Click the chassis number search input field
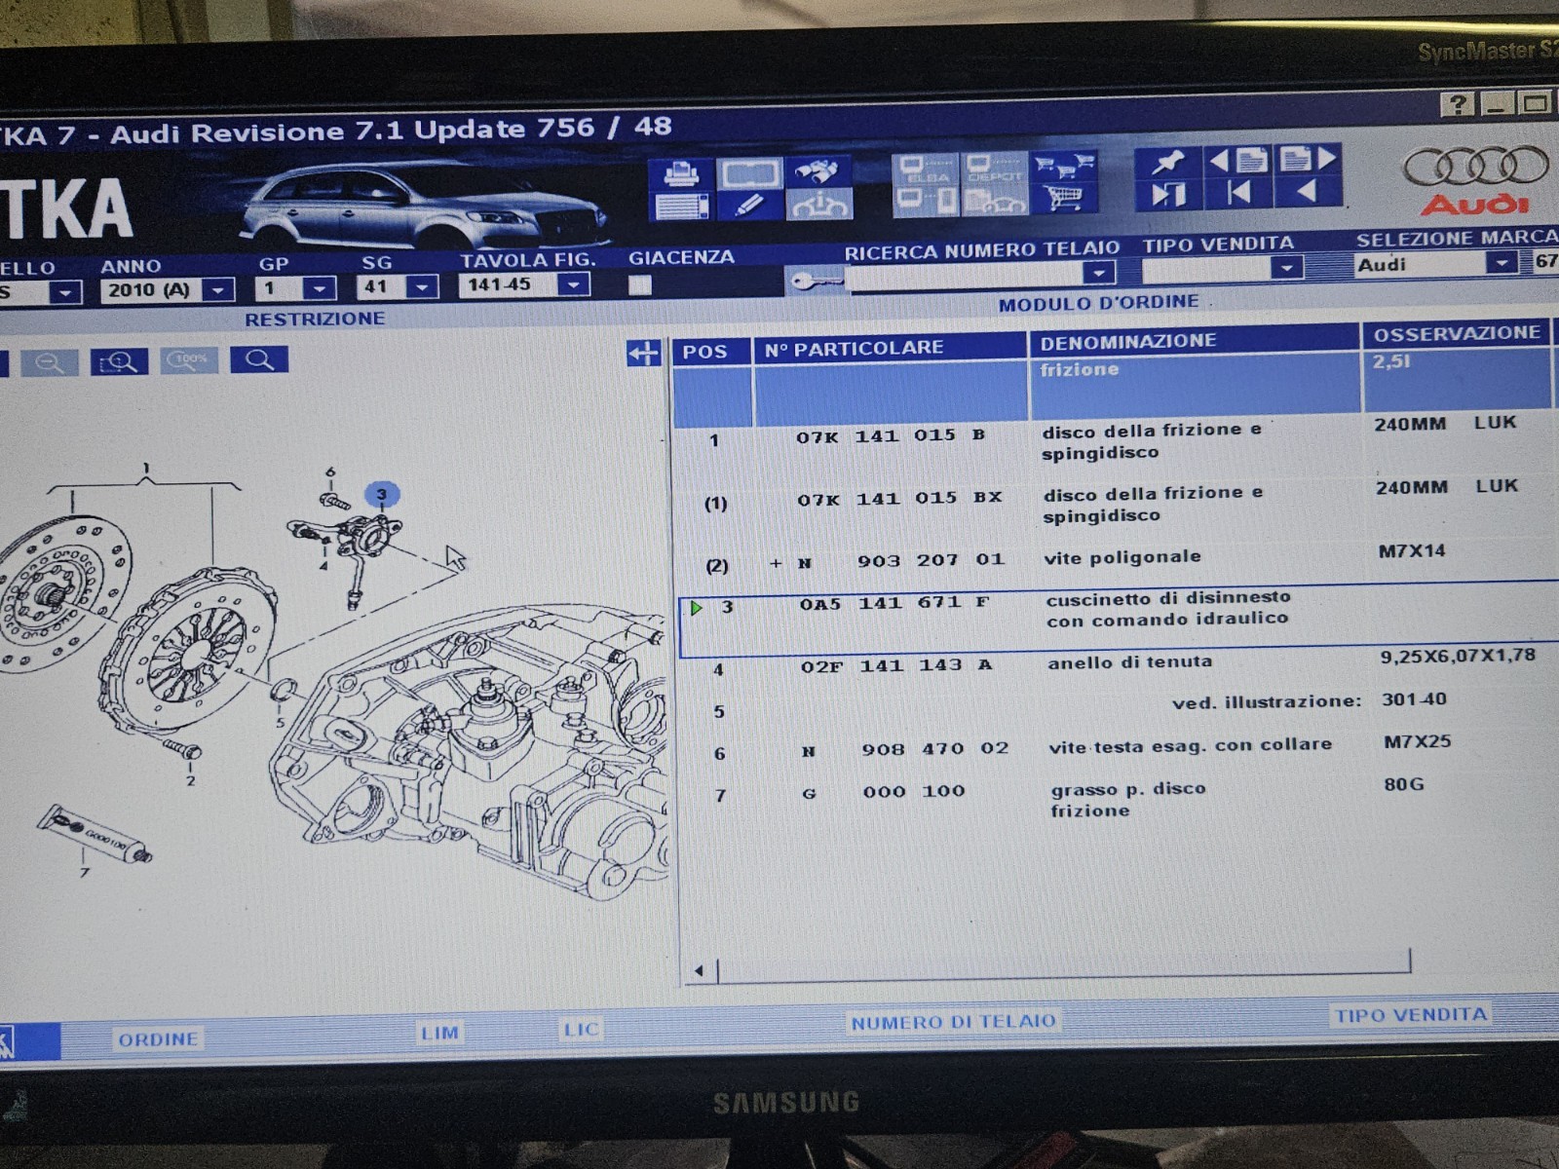 (965, 276)
